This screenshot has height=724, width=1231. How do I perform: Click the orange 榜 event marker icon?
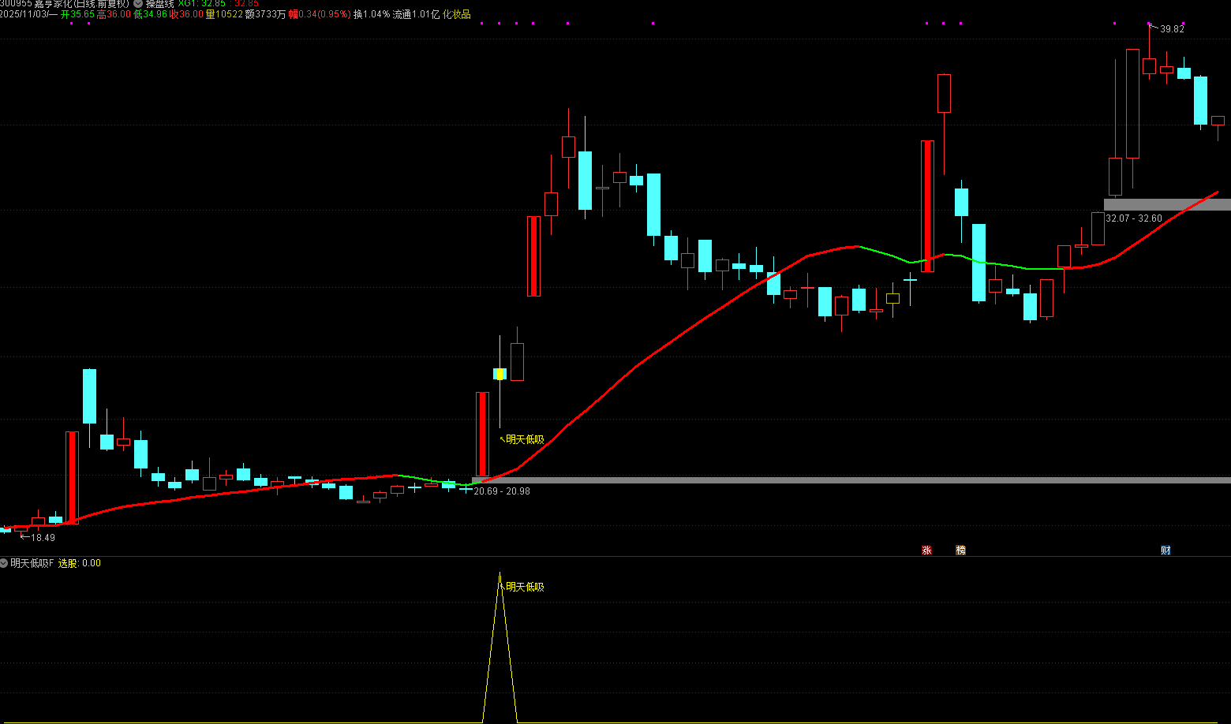960,550
